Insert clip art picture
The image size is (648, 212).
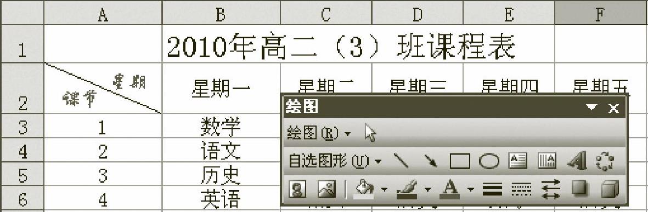point(297,189)
